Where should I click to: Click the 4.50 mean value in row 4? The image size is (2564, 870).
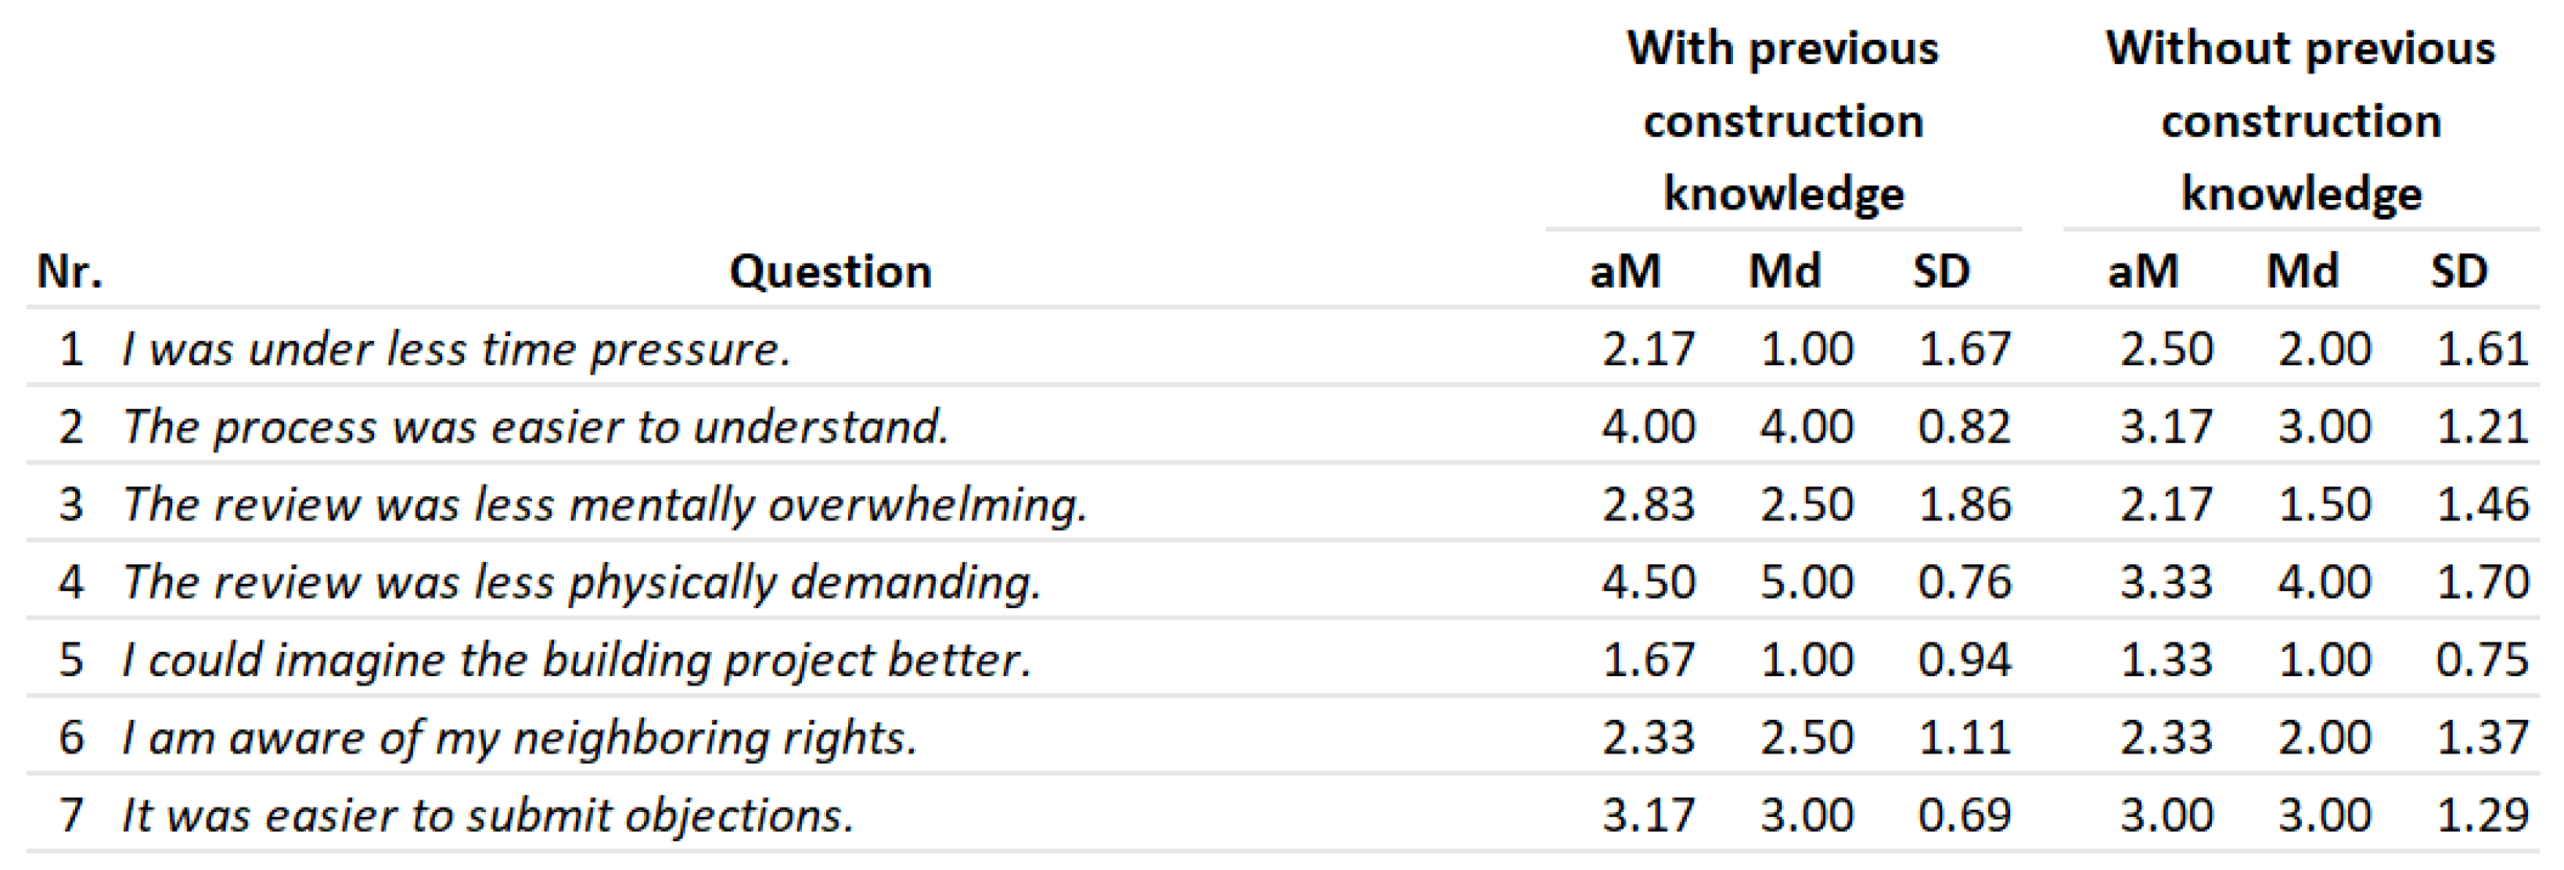[x=1649, y=582]
